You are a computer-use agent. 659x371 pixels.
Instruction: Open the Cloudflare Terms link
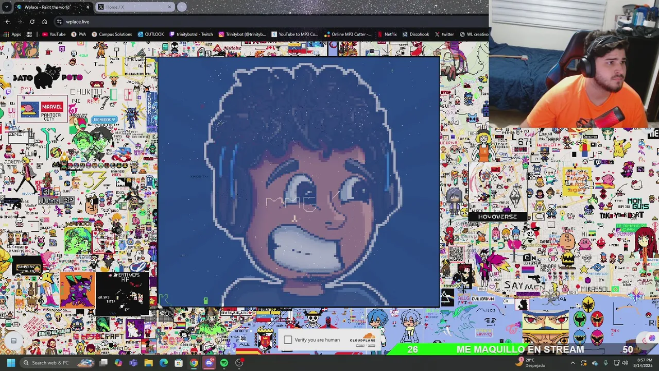coord(372,345)
